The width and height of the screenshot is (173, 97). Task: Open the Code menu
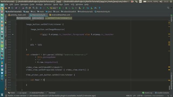pyautogui.click(x=32, y=5)
